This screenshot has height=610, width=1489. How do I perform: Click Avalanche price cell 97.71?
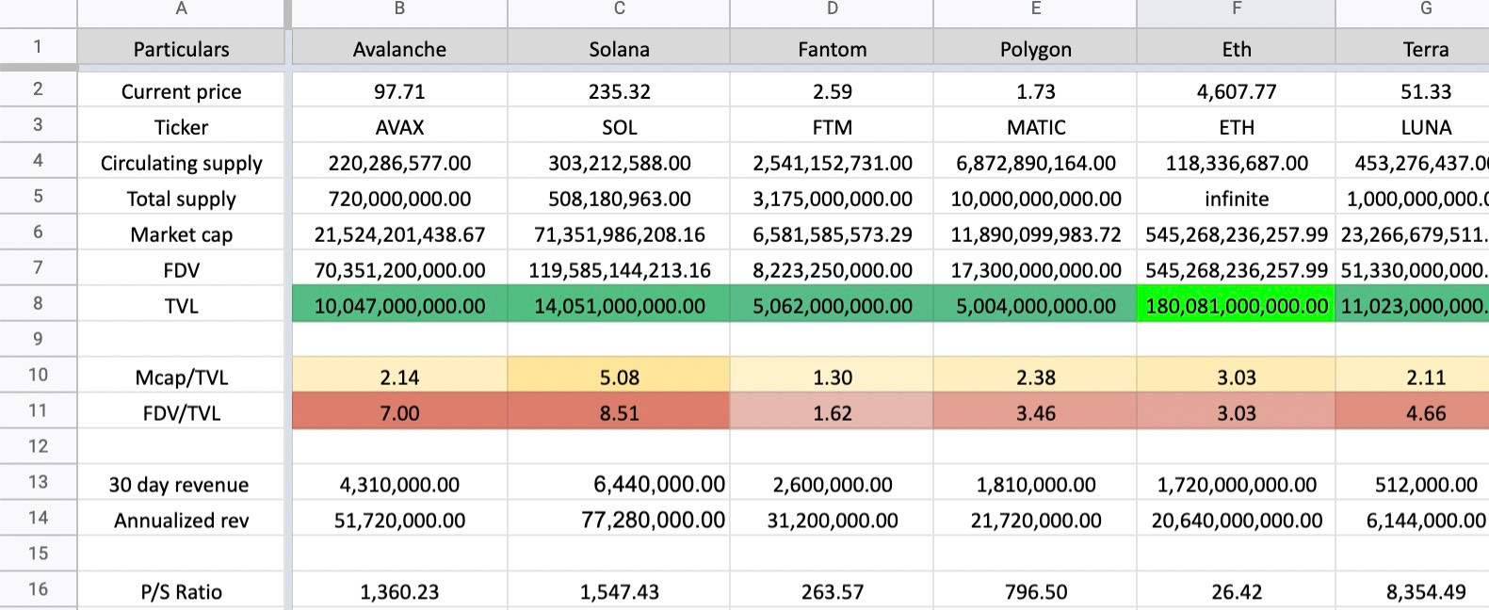[x=399, y=91]
